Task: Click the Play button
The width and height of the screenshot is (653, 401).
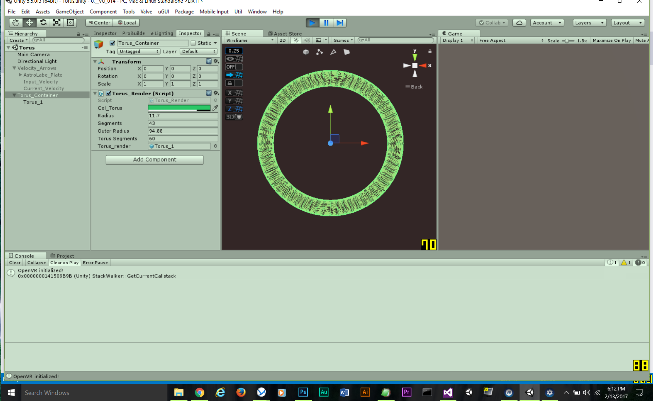Action: pos(312,23)
